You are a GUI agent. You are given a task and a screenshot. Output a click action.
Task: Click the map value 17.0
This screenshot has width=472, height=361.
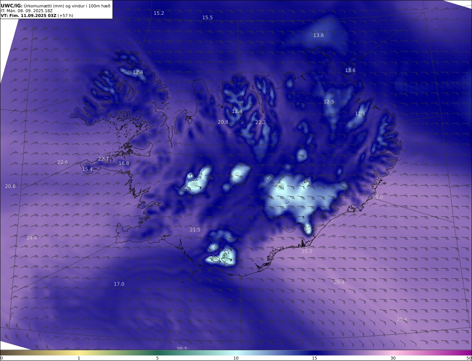pyautogui.click(x=119, y=284)
